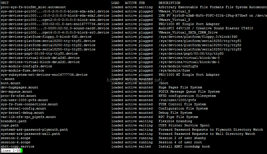This screenshot has width=267, height=154.
Task: Click the Flexible branding description text
Action: tap(175, 121)
